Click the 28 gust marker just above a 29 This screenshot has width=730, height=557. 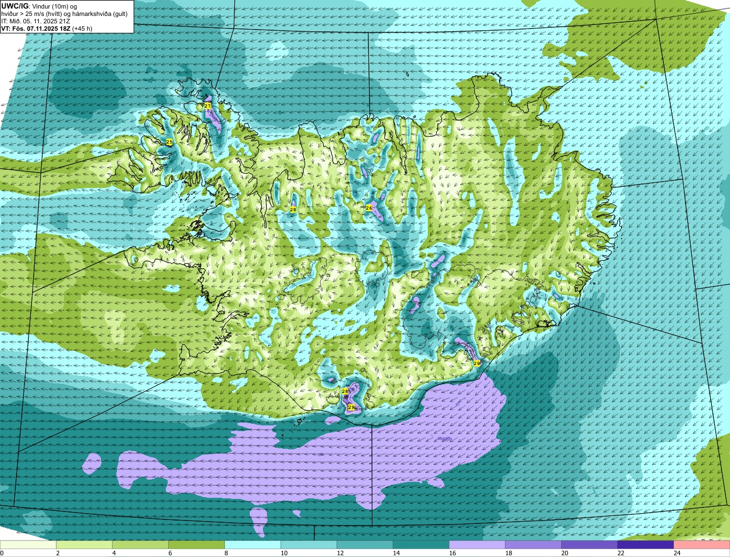pos(345,391)
